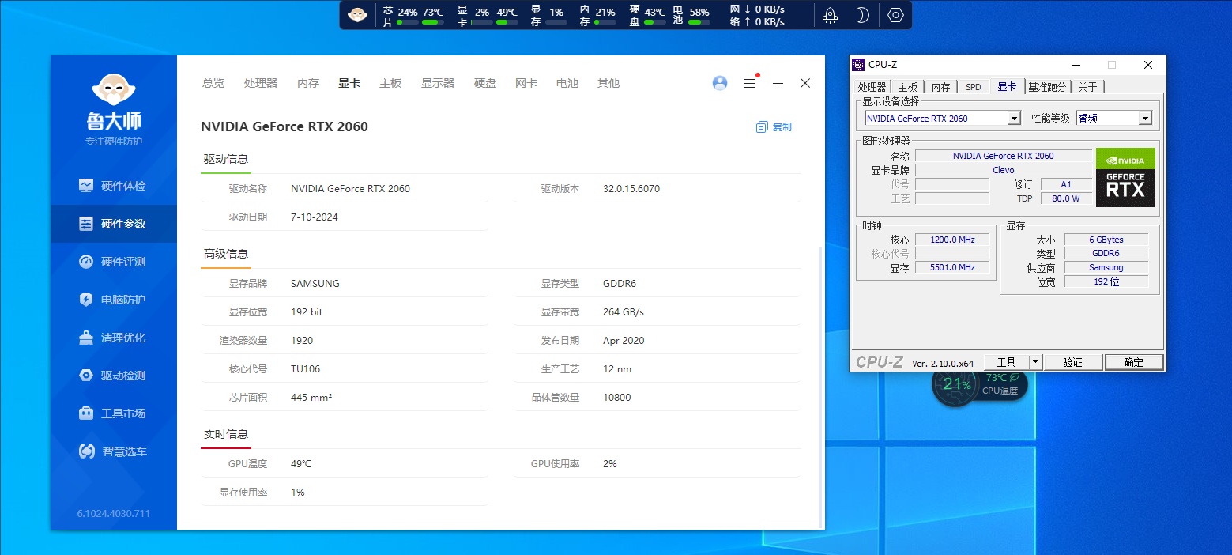Open the 性能等级 dropdown in CPU-Z
Viewport: 1232px width, 555px height.
click(1144, 119)
